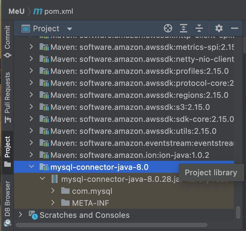Viewport: 246px width, 231px height.
Task: Click folder icon of com.mysql
Action: pos(65,191)
